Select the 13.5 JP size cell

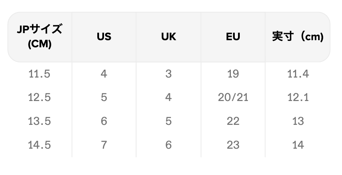pos(40,121)
